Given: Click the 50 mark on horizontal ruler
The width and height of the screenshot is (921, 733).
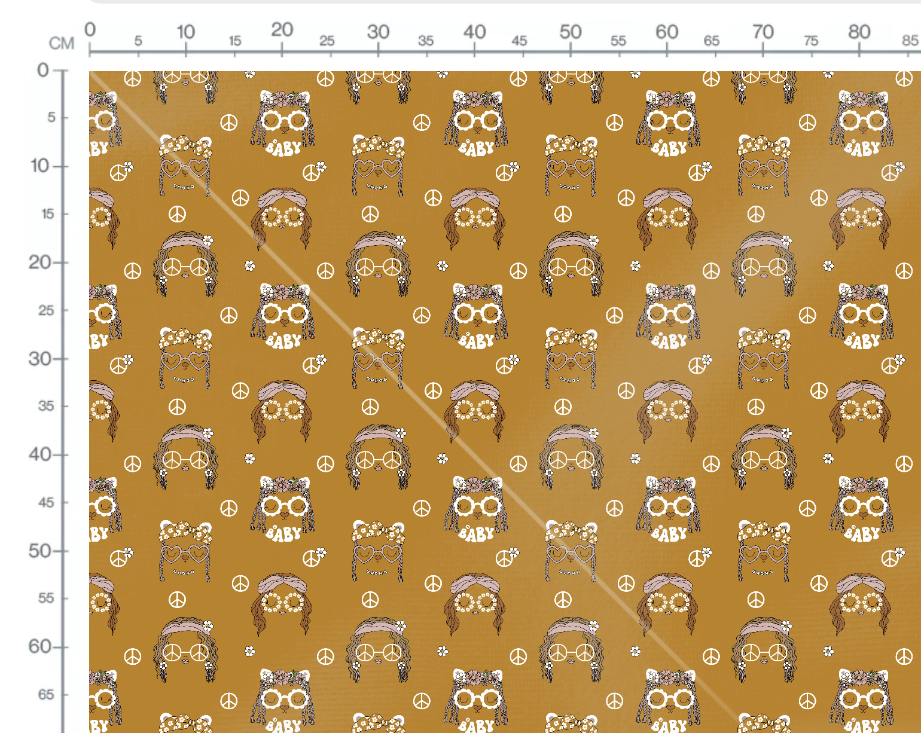Looking at the screenshot, I should coord(570,31).
